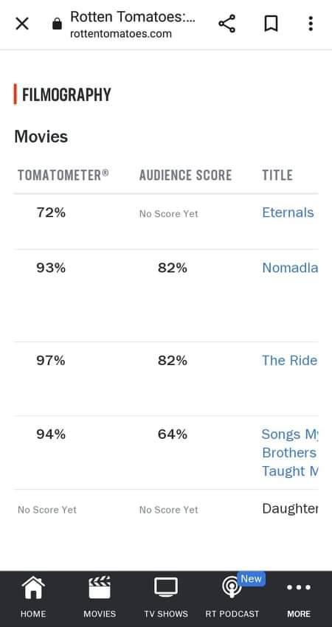
Task: Bookmark this Rotten Tomatoes page
Action: pyautogui.click(x=271, y=24)
